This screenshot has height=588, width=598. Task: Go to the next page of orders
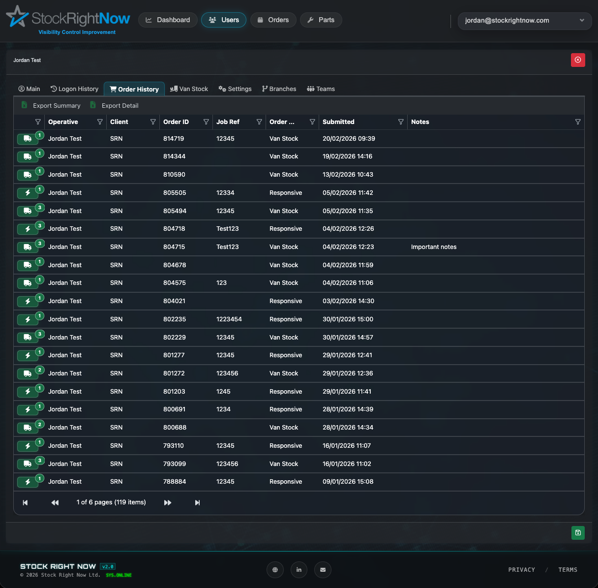click(x=168, y=502)
